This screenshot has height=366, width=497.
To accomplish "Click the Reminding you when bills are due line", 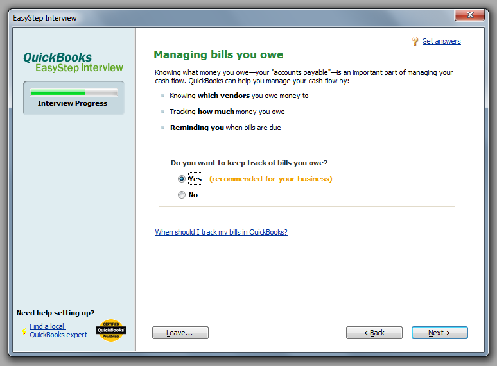I will [x=225, y=128].
